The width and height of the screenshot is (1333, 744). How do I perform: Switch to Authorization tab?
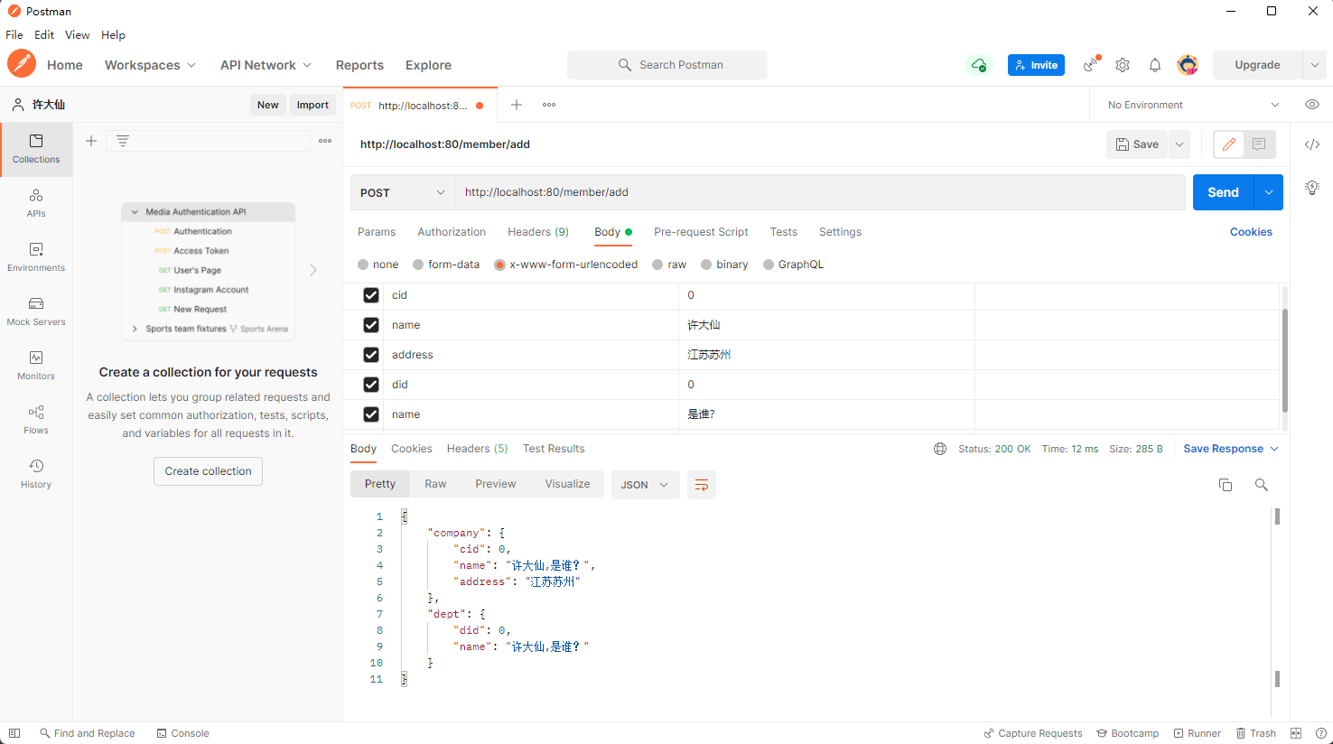[x=452, y=232]
